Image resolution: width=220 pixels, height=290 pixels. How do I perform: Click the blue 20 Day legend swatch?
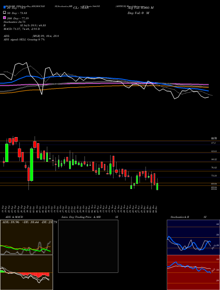(x=4, y=7)
